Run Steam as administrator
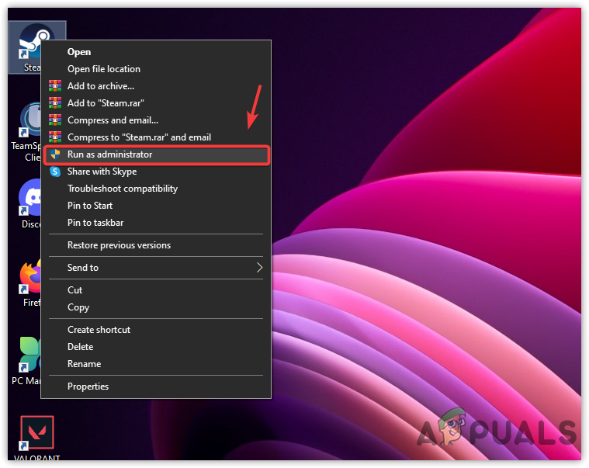This screenshot has height=468, width=589. tap(156, 154)
